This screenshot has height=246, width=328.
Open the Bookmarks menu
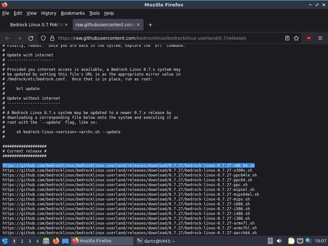tap(73, 13)
